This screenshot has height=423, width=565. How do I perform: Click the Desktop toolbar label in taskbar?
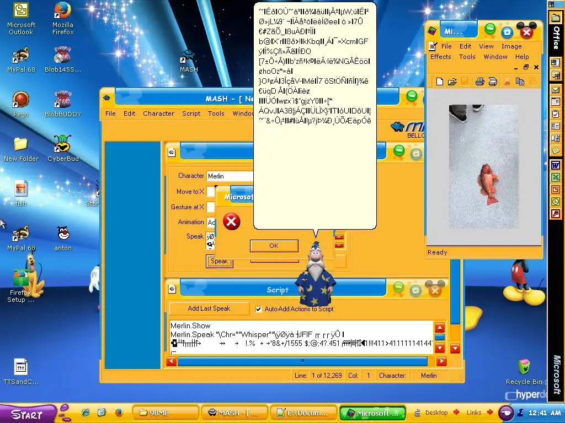pyautogui.click(x=436, y=413)
